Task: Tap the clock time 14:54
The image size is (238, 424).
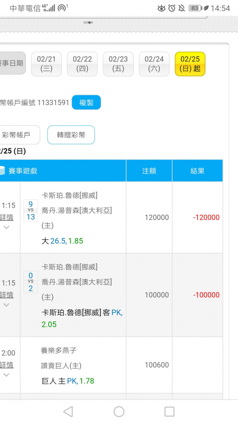Action: (220, 8)
